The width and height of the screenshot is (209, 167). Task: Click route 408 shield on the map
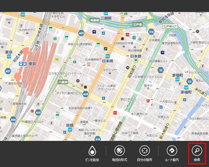86,94
